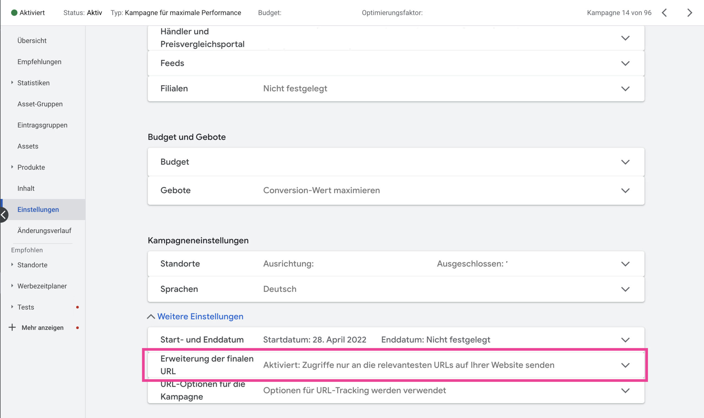Click 'Budget und Gebote' section heading
Viewport: 704px width, 418px height.
tap(186, 137)
